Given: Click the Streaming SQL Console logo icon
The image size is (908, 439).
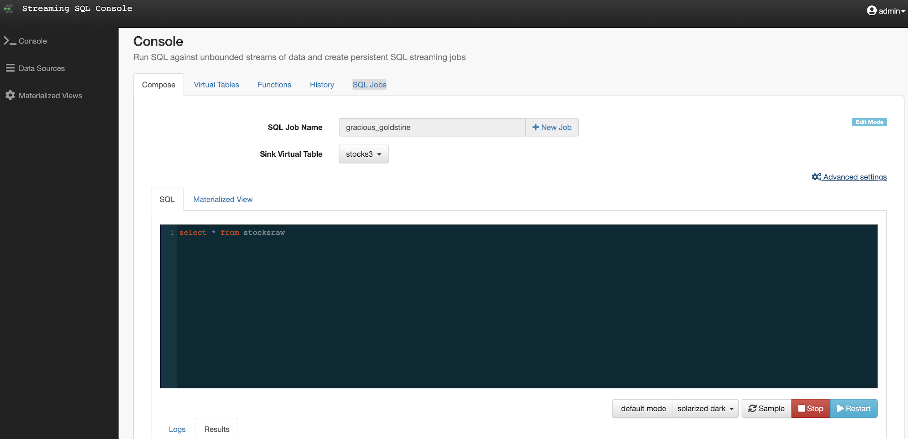Looking at the screenshot, I should click(x=8, y=8).
